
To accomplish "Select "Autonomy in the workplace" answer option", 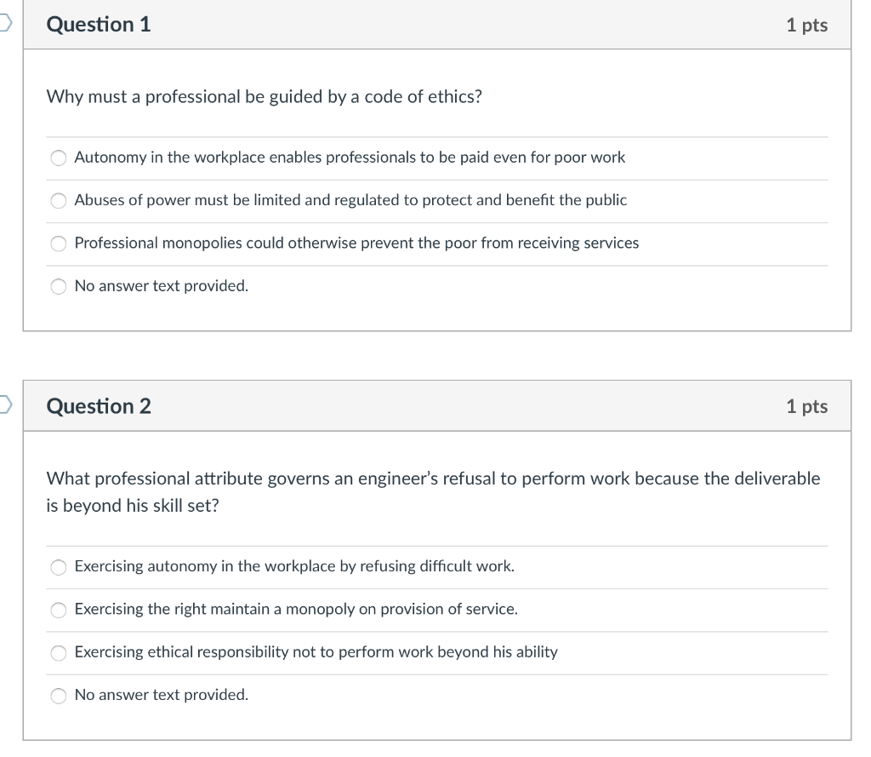I will (x=58, y=158).
